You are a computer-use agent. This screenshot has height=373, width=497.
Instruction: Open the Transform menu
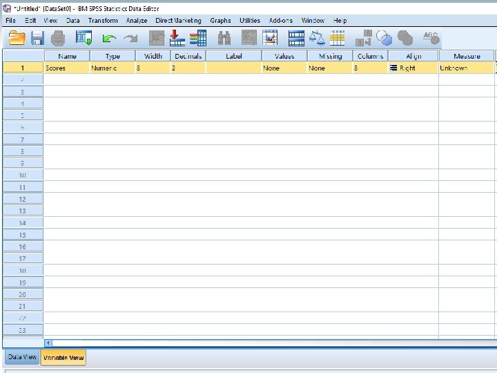point(103,21)
